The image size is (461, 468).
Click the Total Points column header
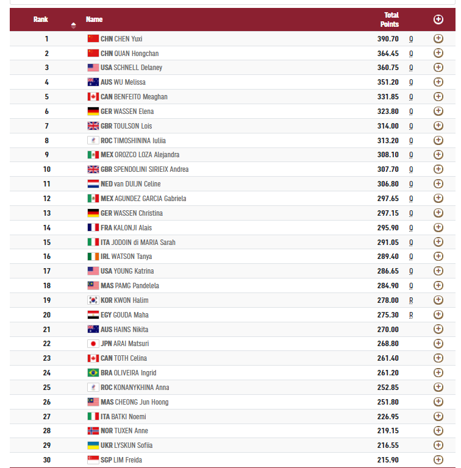(x=389, y=19)
